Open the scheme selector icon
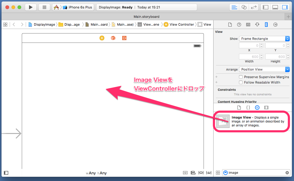 [x=56, y=7]
